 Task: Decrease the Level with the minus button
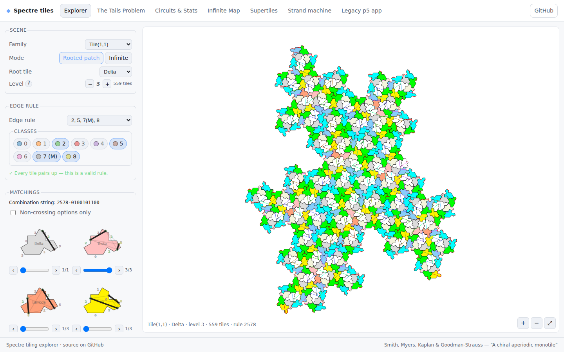90,84
